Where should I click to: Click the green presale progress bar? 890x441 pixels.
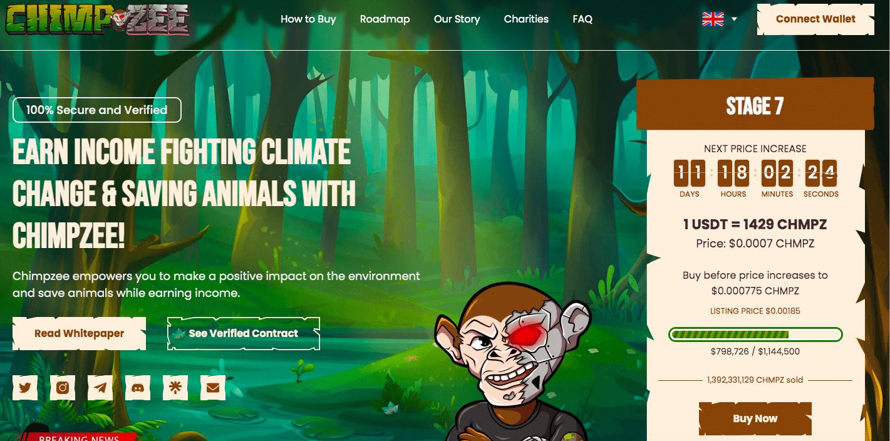[x=755, y=335]
